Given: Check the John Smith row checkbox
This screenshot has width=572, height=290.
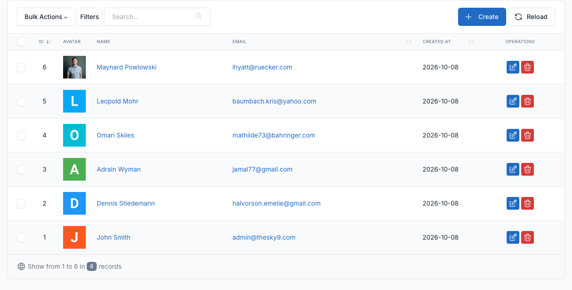Looking at the screenshot, I should pos(21,238).
